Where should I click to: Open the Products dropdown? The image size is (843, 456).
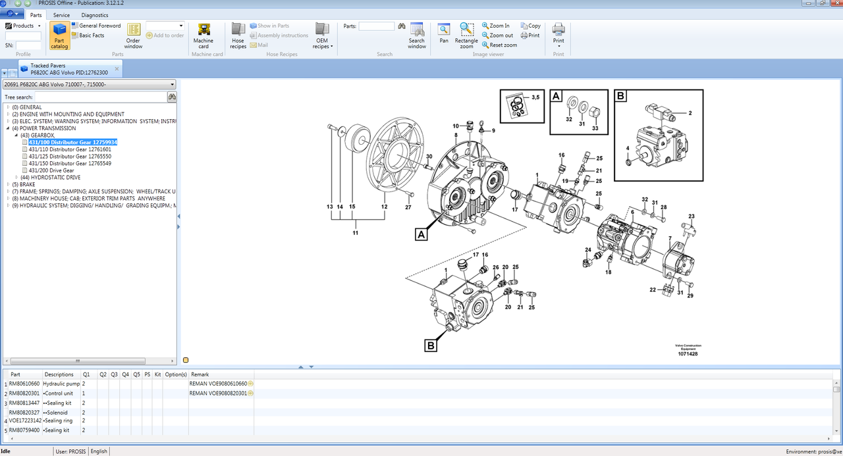pyautogui.click(x=23, y=26)
